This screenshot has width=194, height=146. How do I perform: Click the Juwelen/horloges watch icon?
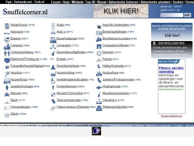pyautogui.click(x=7, y=88)
